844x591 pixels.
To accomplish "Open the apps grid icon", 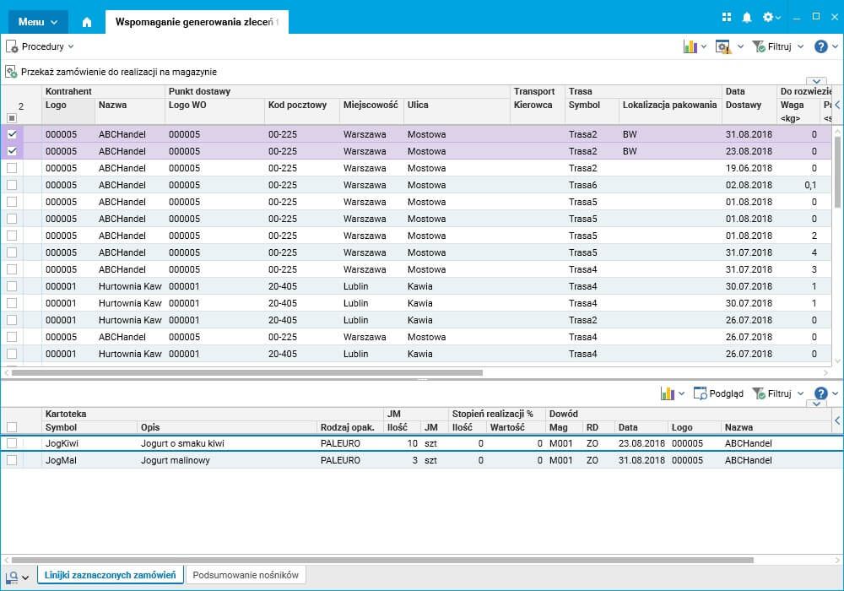I will (727, 17).
